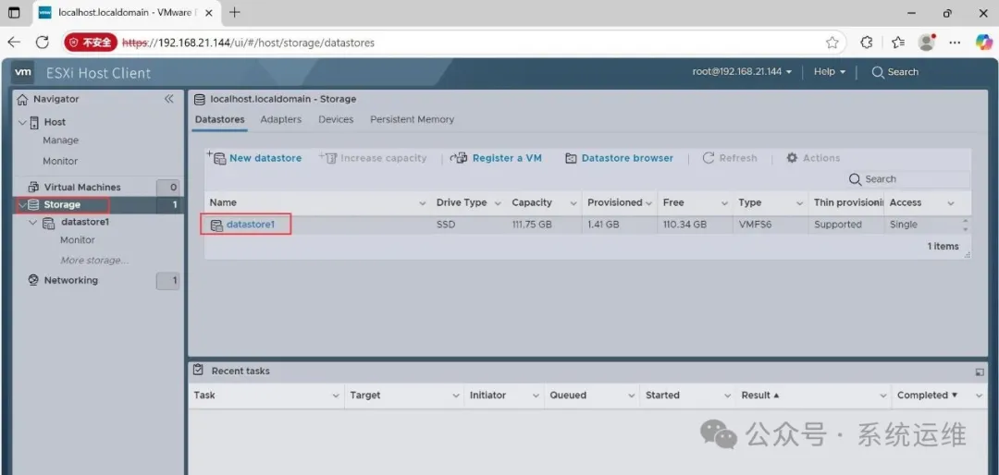
Task: Click the Recent tasks clipboard icon
Action: click(x=198, y=370)
